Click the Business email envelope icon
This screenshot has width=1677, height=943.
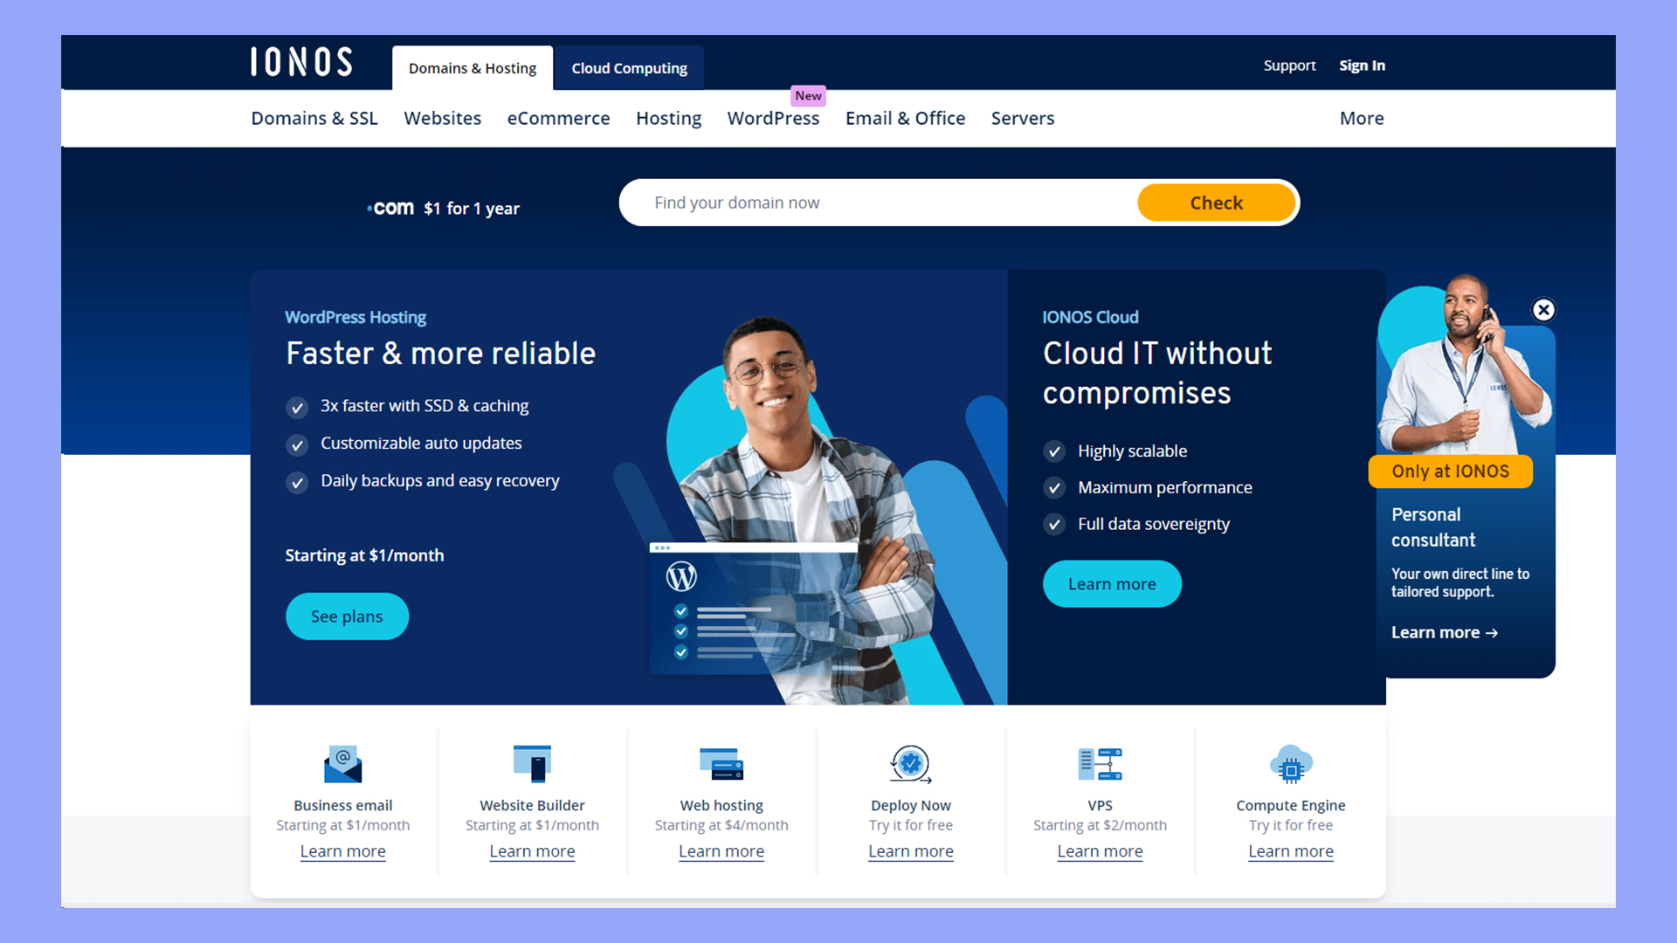(342, 764)
